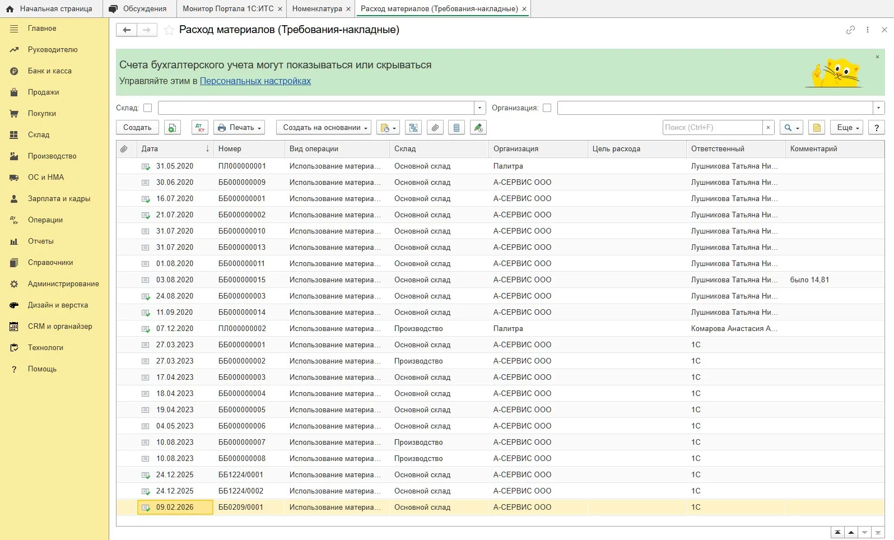Open the Обсуждения tab

[139, 9]
